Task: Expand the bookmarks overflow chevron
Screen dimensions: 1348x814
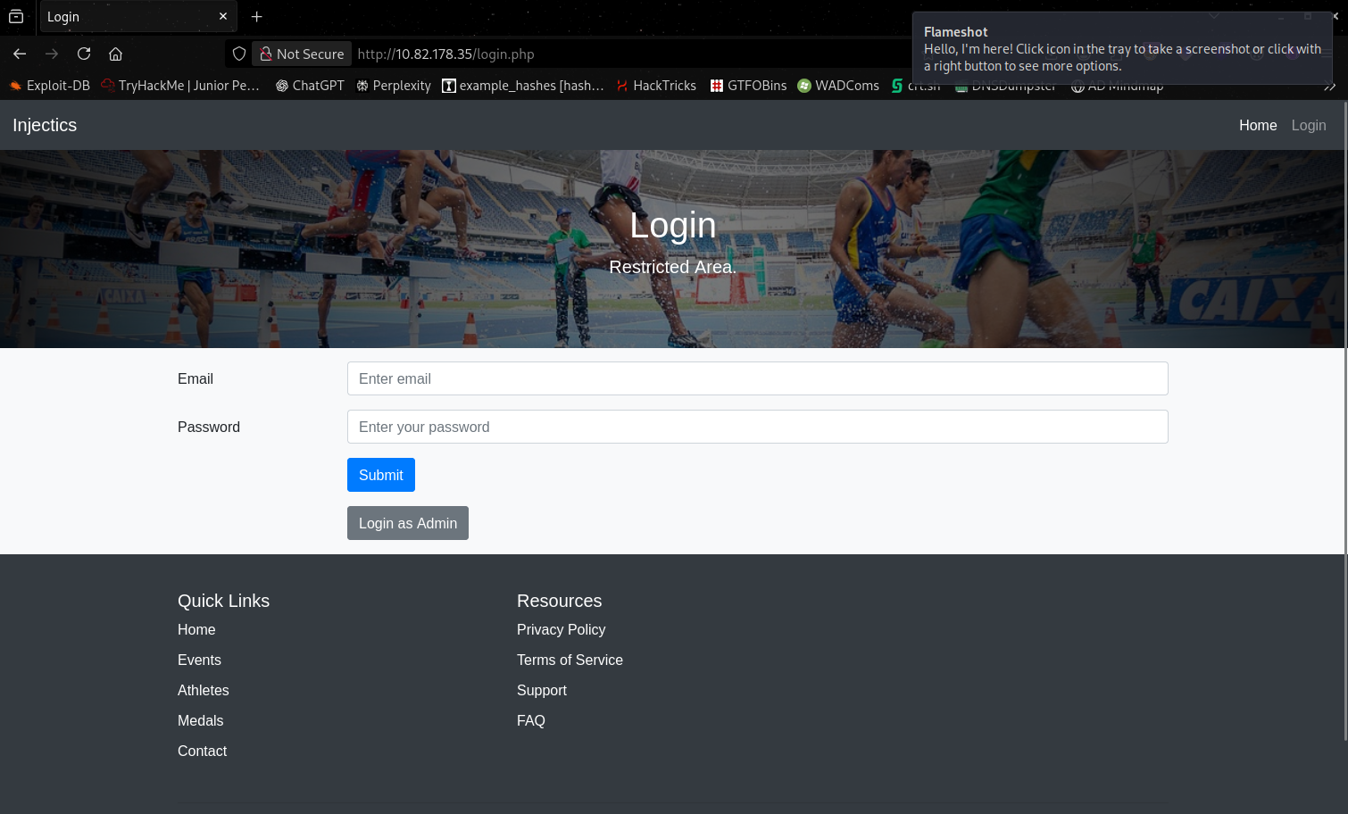Action: 1329,87
